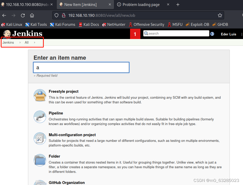This screenshot has height=185, width=243.
Task: Expand the All breadcrumb dropdown arrow
Action: [35, 42]
